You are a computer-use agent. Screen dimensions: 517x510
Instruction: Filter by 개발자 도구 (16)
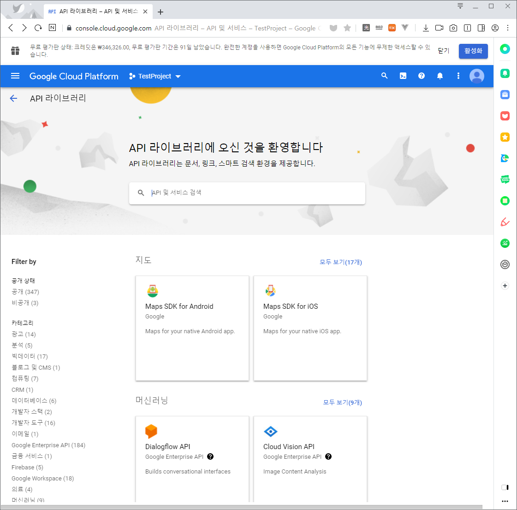(33, 423)
